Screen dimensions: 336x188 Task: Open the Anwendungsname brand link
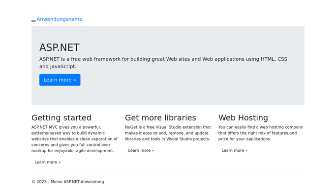coord(60,19)
